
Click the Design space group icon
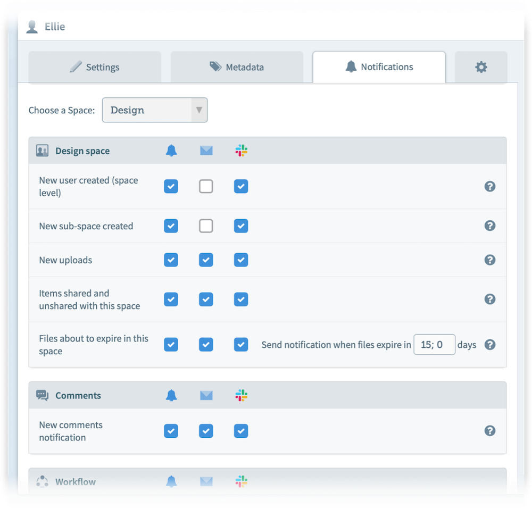click(x=43, y=151)
